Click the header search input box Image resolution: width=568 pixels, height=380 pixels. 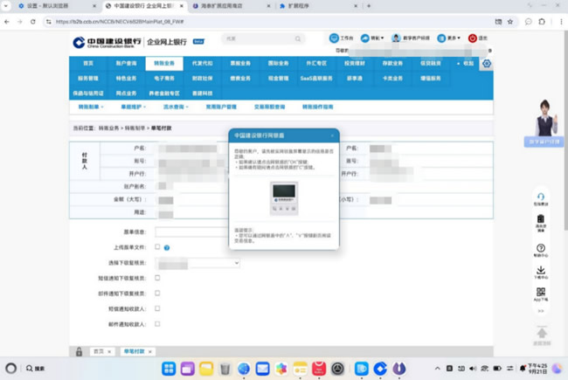coord(263,38)
